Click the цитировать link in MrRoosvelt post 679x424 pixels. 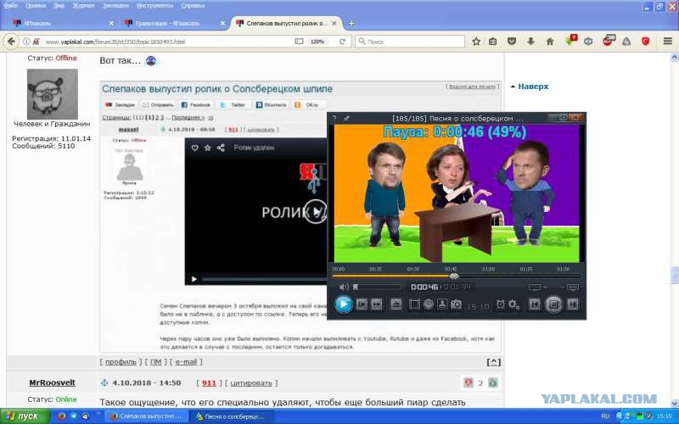point(251,383)
